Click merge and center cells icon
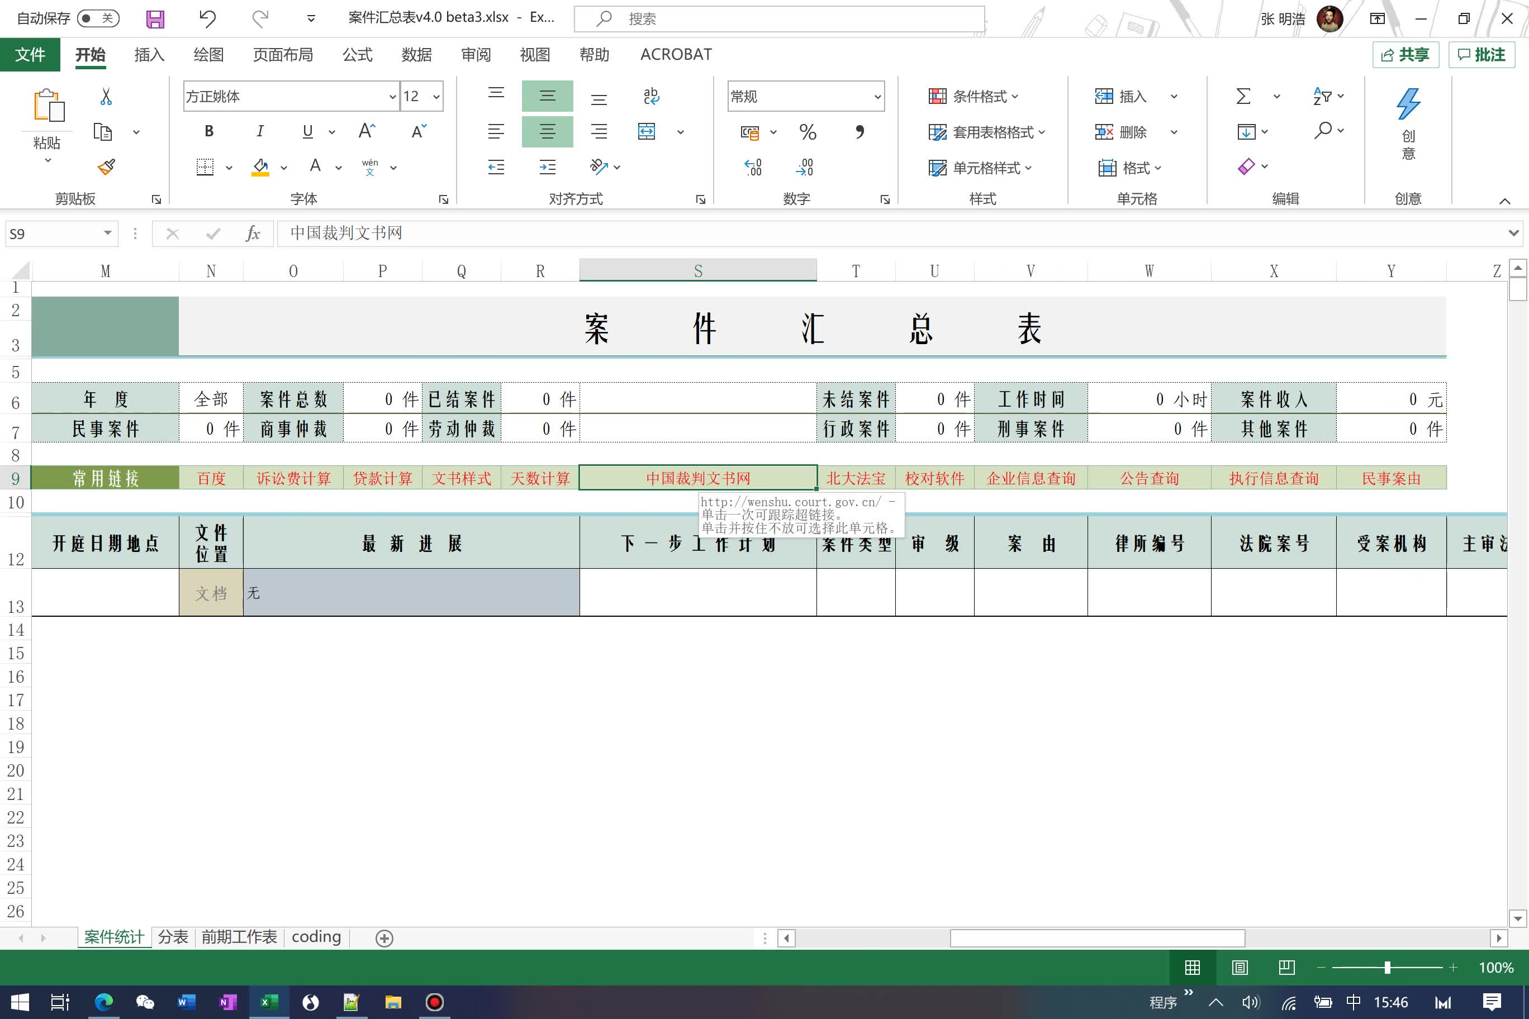 648,132
